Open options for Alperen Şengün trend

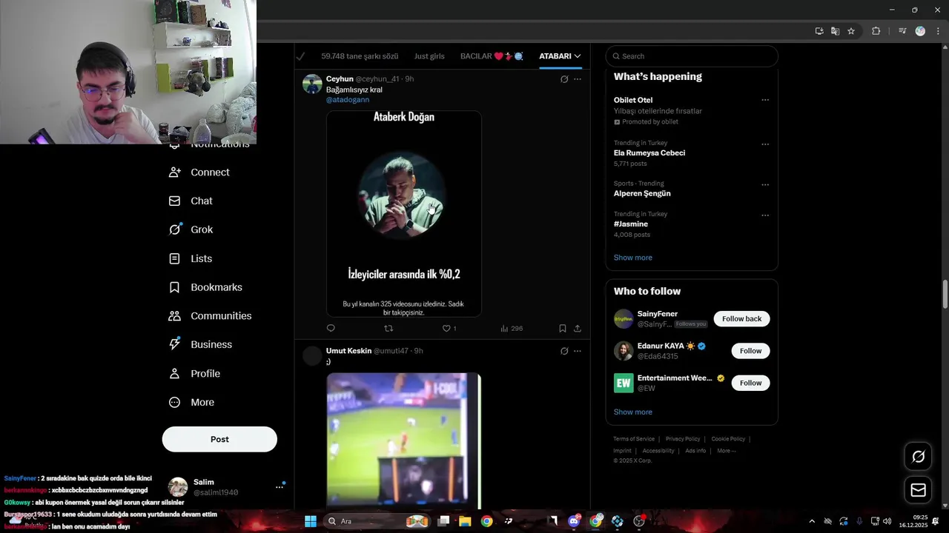(x=765, y=185)
